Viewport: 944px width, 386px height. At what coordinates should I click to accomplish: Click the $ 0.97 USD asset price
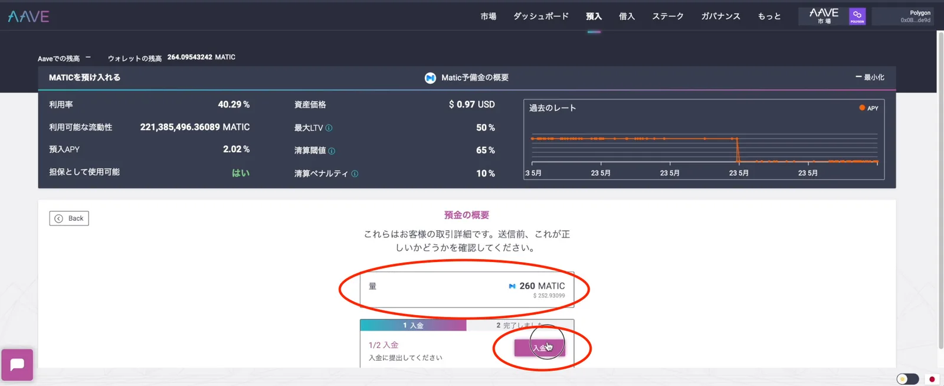pos(472,104)
